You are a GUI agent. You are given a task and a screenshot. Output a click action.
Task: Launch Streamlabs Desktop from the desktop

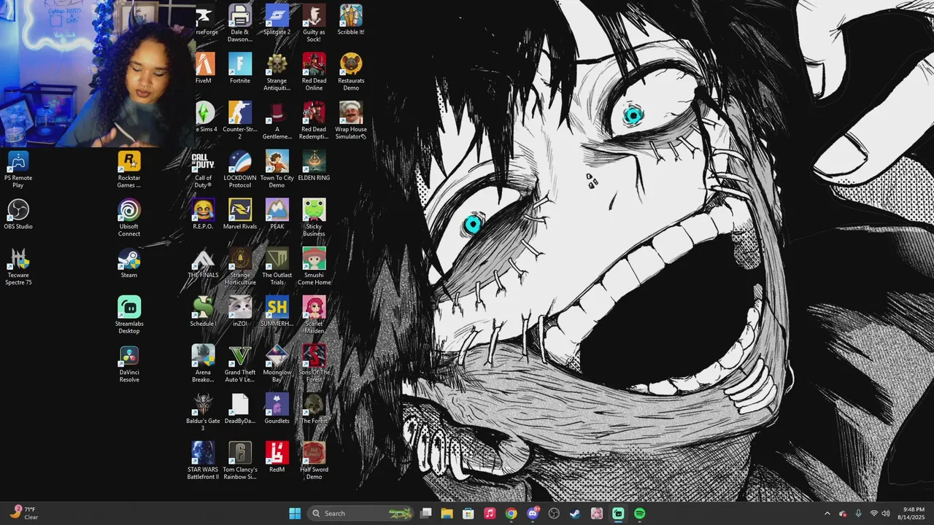pyautogui.click(x=129, y=314)
